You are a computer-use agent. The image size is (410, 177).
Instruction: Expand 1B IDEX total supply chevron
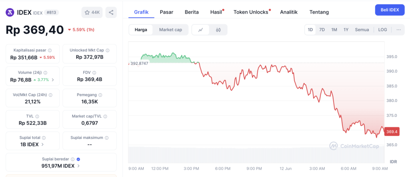point(42,144)
